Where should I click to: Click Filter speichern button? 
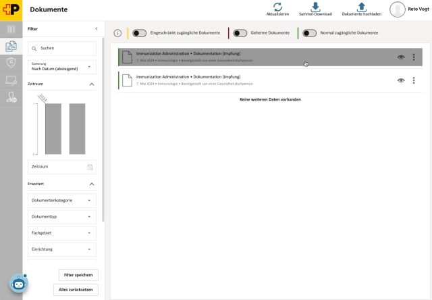[x=78, y=275]
